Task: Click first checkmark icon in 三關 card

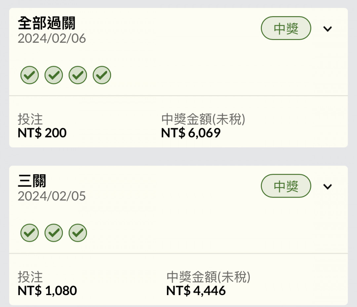Action: (30, 233)
